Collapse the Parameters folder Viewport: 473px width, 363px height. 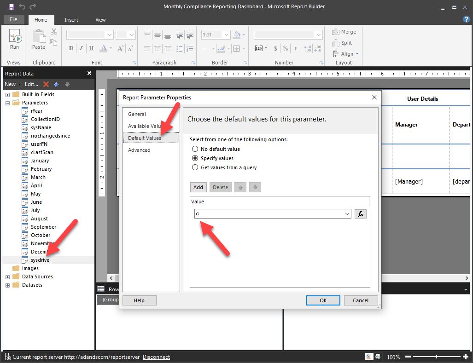click(x=7, y=103)
